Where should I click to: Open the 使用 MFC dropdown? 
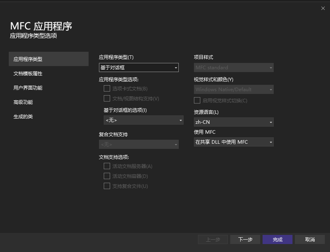tap(233, 142)
